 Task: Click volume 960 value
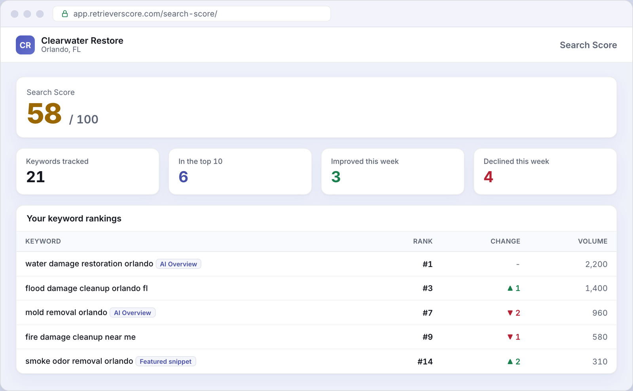coord(600,313)
